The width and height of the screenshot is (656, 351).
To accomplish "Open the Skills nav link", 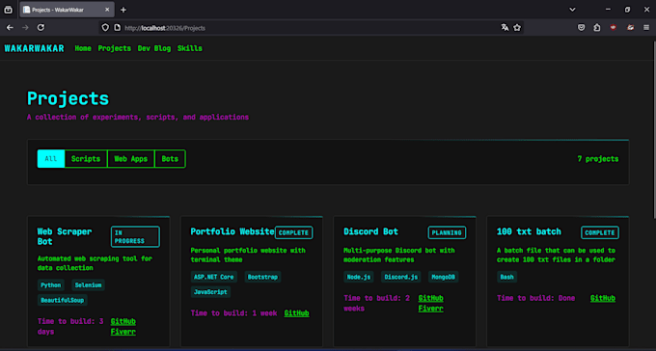I will pos(189,48).
